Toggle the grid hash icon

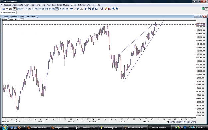coord(71,9)
